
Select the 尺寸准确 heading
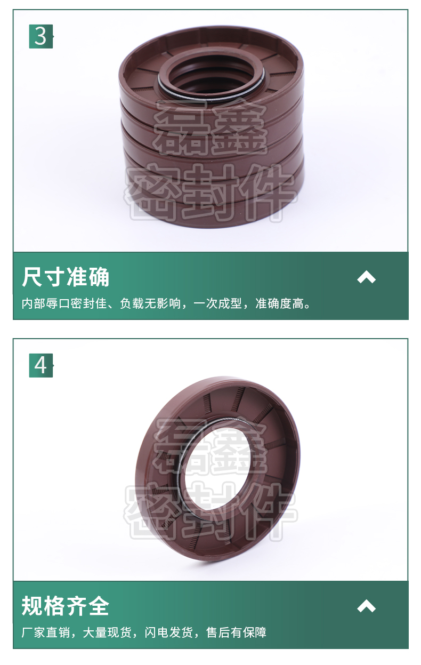pos(66,278)
